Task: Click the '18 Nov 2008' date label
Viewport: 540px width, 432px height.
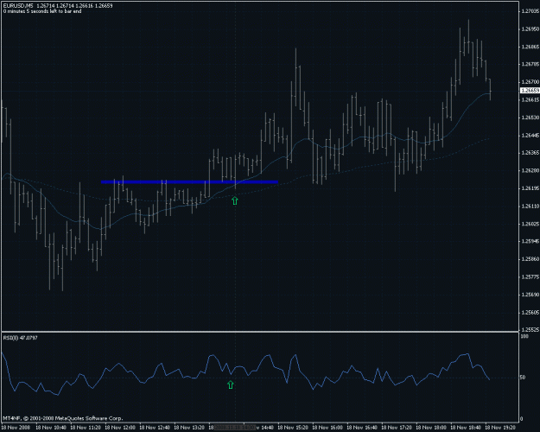Action: pos(16,428)
